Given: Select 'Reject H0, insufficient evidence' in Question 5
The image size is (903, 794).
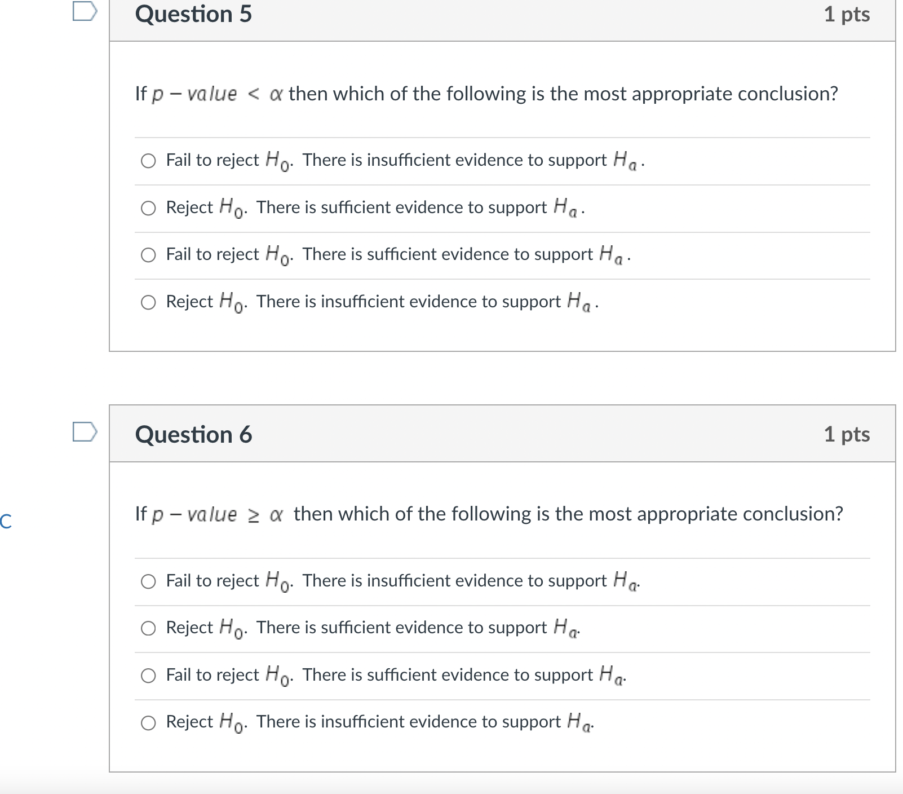Looking at the screenshot, I should tap(148, 303).
